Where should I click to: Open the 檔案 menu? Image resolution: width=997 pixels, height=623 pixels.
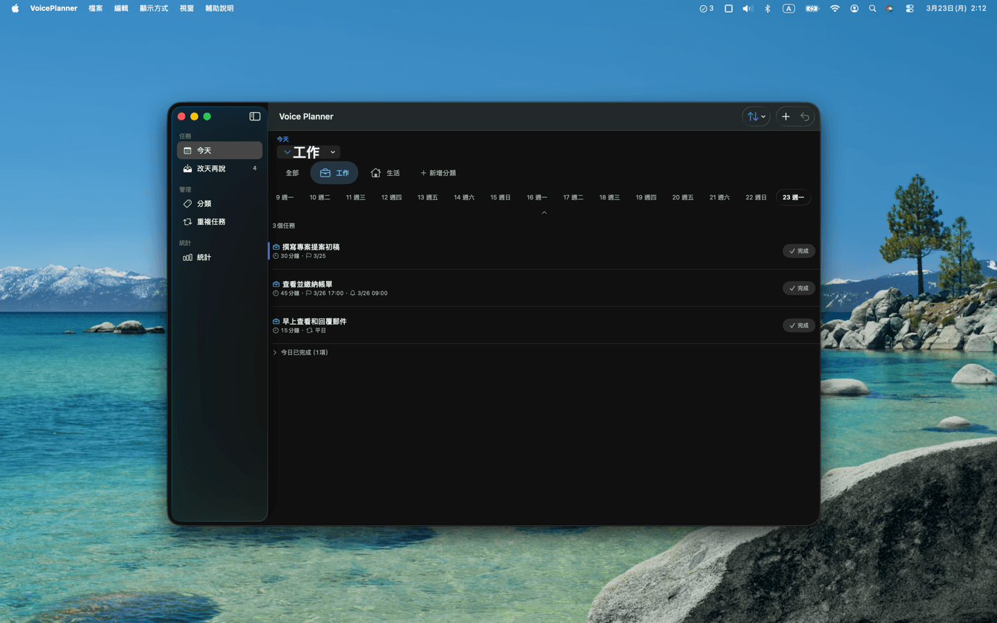(96, 8)
